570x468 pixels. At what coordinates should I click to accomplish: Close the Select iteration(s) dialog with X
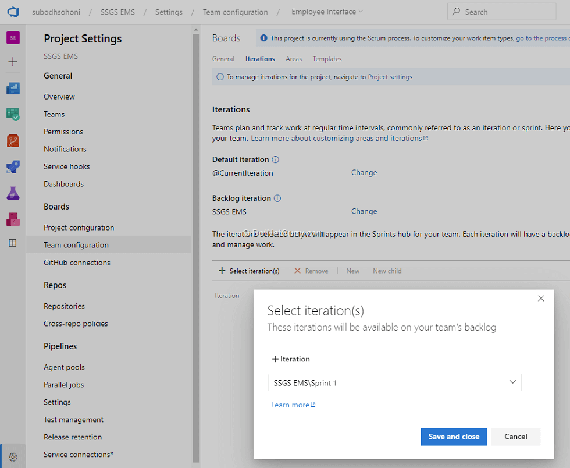click(x=541, y=299)
